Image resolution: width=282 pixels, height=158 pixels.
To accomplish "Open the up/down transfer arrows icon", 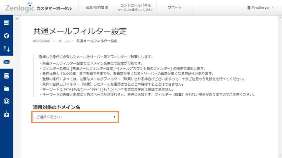I will click(7, 49).
